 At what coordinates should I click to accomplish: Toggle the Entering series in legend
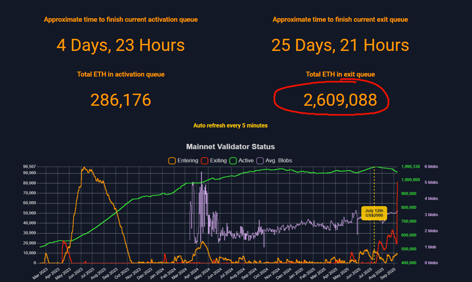[183, 161]
